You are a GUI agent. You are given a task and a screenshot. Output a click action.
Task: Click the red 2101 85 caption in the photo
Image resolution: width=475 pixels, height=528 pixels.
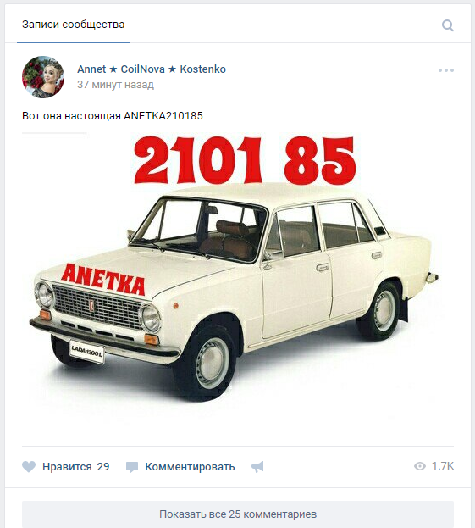245,160
